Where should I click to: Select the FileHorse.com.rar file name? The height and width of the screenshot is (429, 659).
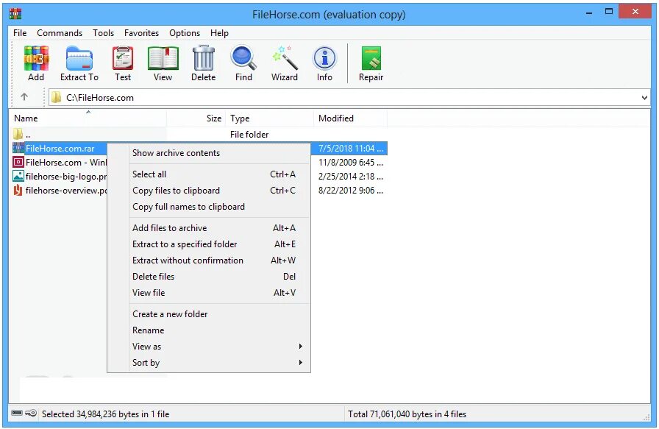tap(60, 149)
